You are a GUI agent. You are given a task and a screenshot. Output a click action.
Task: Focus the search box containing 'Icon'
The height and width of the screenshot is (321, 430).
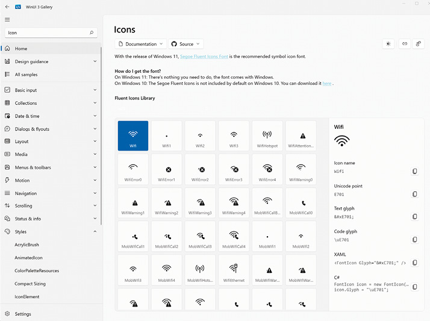(x=51, y=33)
